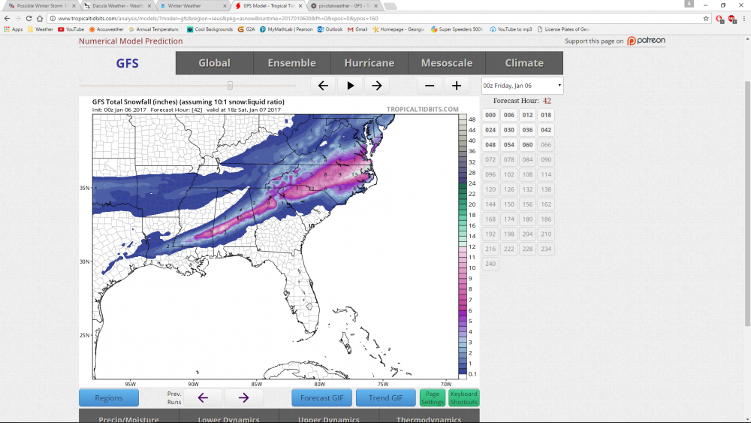The image size is (751, 423).
Task: Click the forecast hour slider handle
Action: 231,86
